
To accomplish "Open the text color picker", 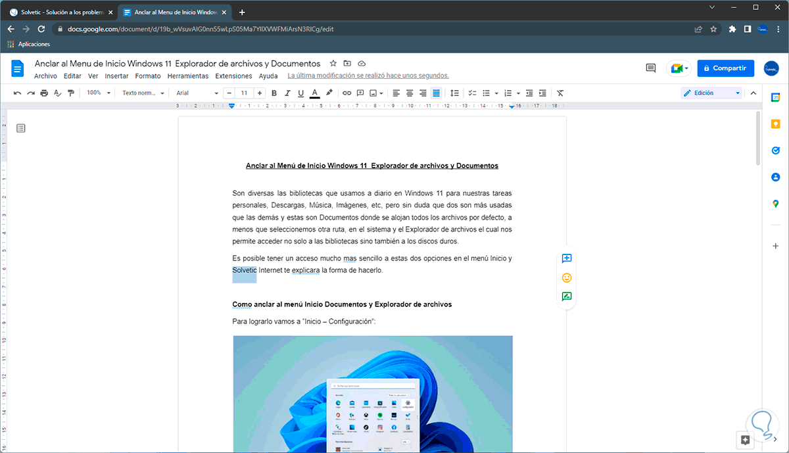I will click(x=314, y=93).
